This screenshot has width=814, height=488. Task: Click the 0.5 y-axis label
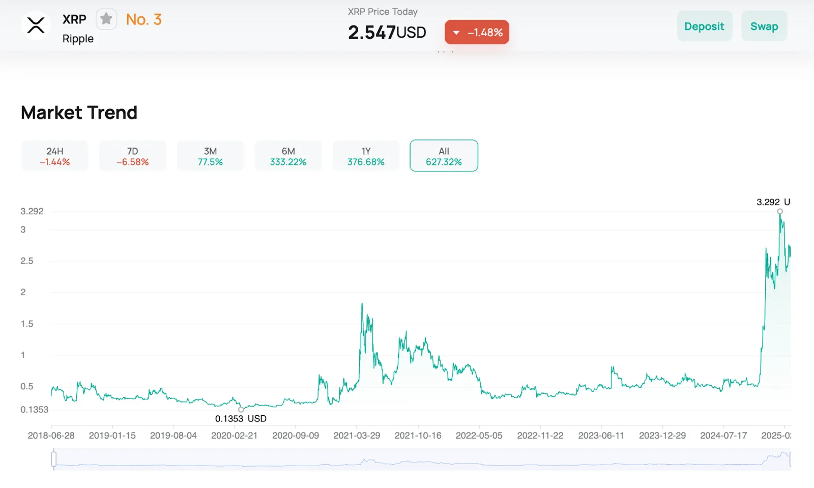point(26,386)
